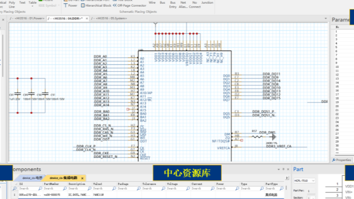354x199 pixels.
Task: Select the DDR_A0 net label
Action: (x=100, y=56)
